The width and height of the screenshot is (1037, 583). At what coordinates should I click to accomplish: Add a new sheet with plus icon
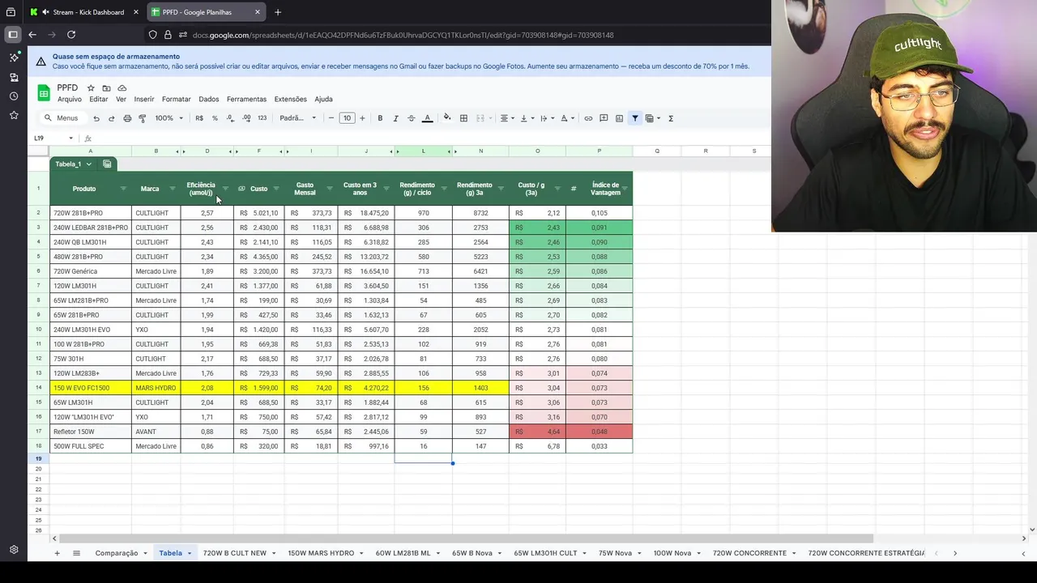pos(57,553)
